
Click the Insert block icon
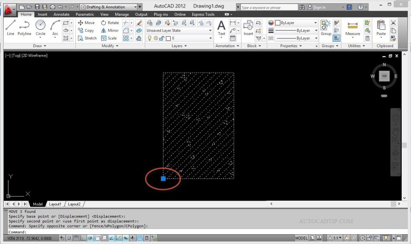pos(248,28)
